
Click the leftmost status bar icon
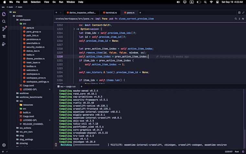[x=3, y=152]
